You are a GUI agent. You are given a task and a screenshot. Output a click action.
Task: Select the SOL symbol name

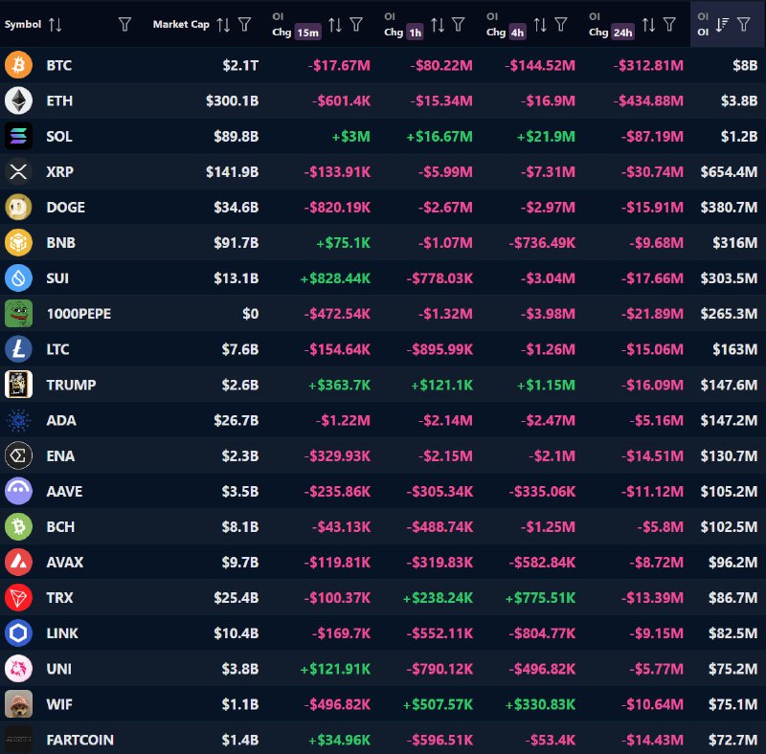coord(59,136)
